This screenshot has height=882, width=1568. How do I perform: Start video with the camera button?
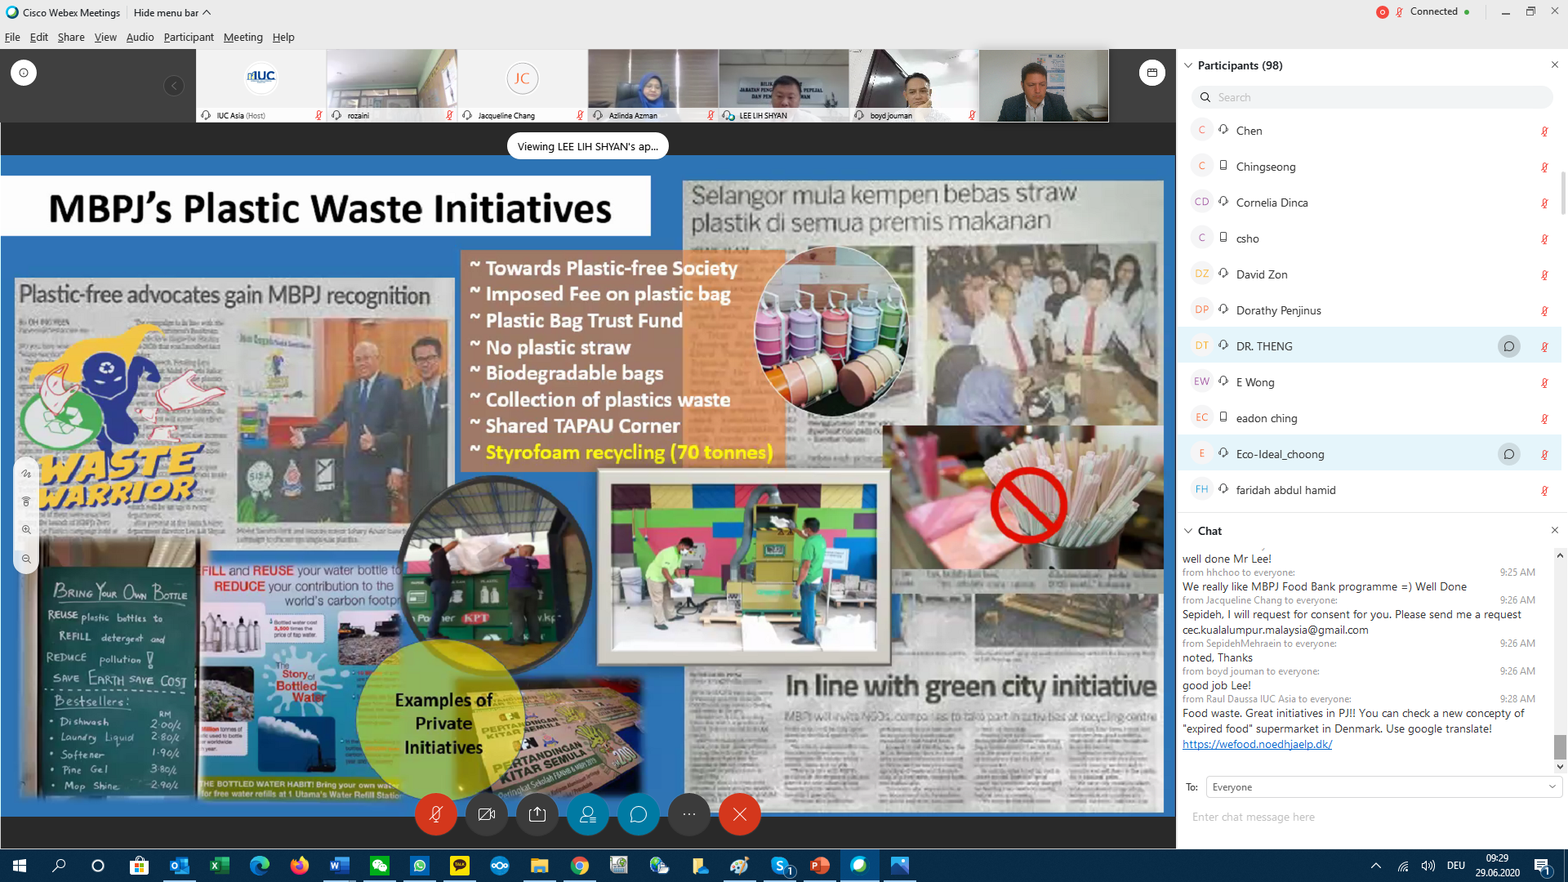(487, 814)
